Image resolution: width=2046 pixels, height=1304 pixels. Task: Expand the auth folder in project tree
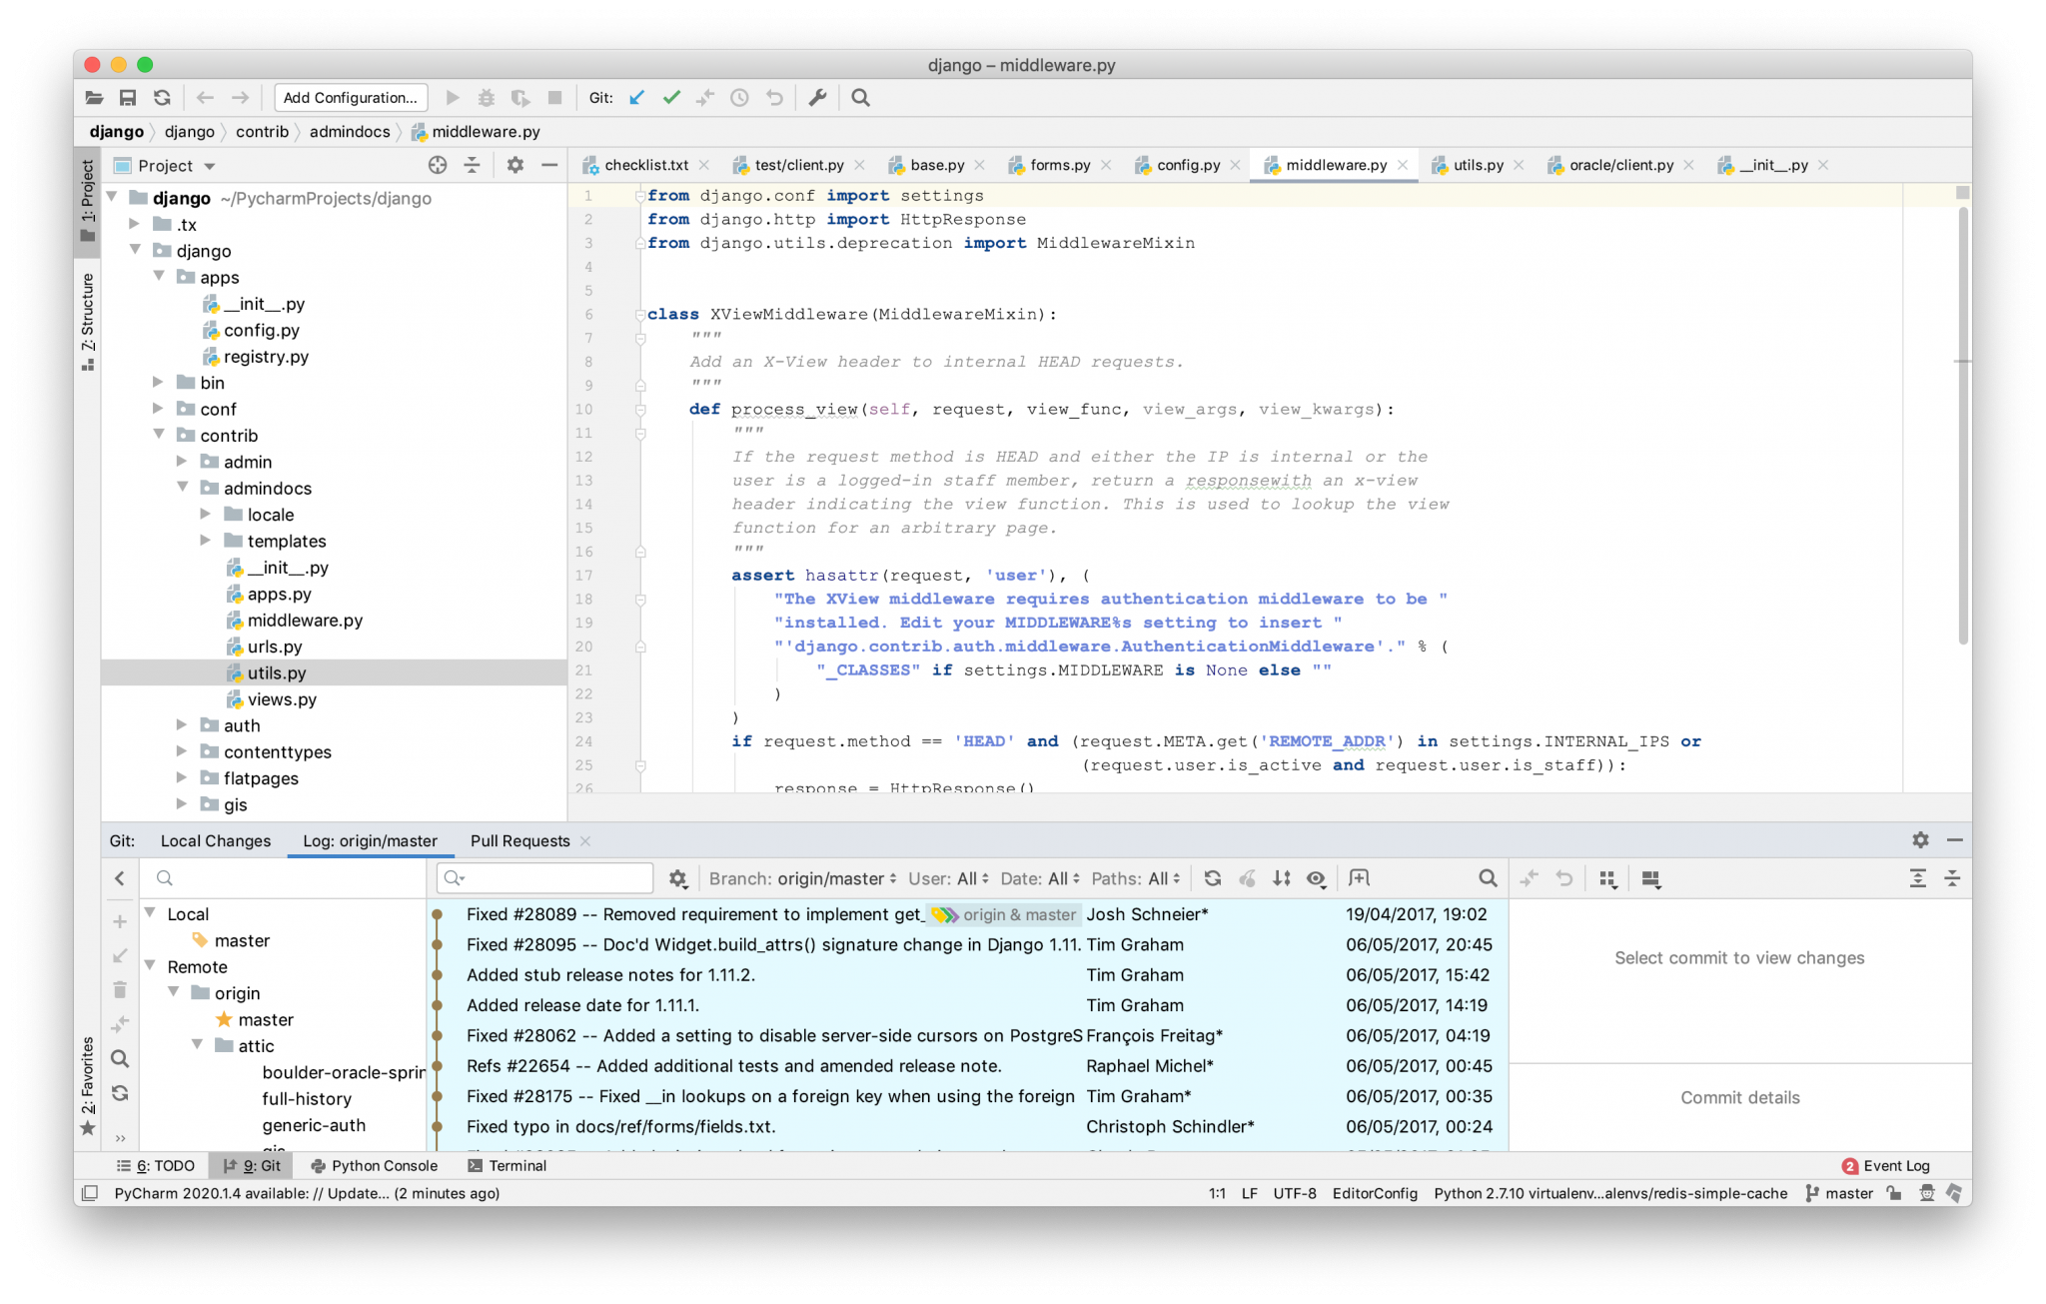click(x=182, y=725)
